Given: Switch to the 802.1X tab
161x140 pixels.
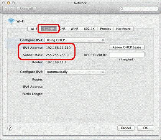Looking at the screenshot, I should (x=89, y=29).
